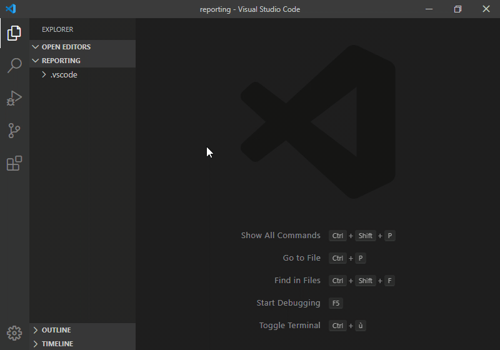The image size is (500, 350).
Task: Click the Start Debugging label
Action: pos(288,303)
